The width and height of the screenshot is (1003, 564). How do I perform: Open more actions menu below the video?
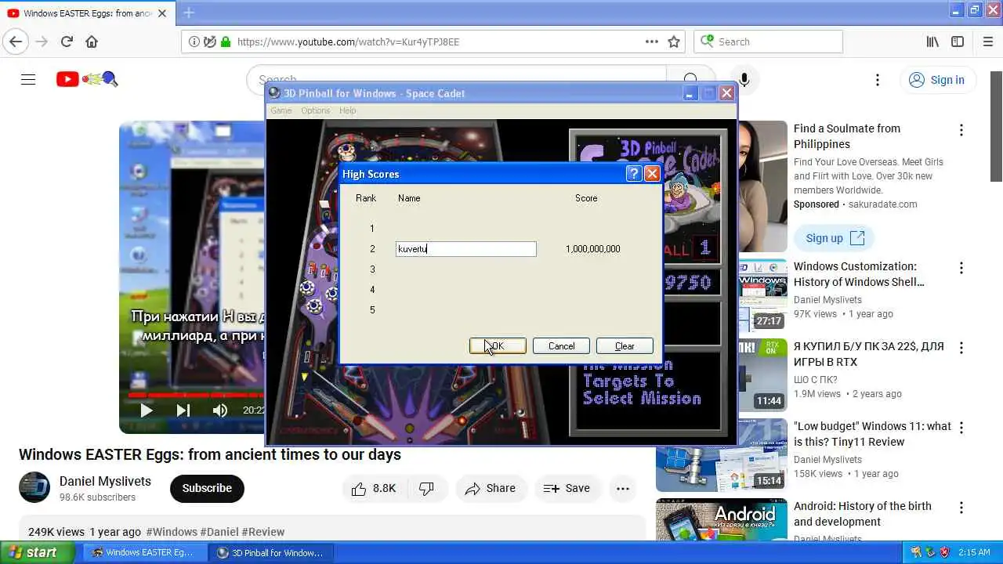coord(623,489)
